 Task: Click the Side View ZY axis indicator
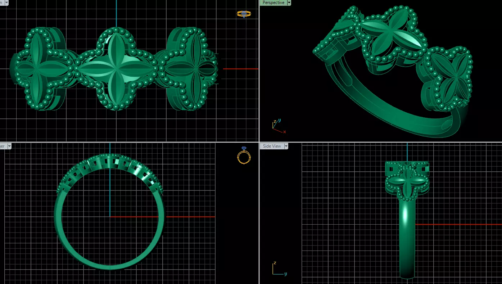pyautogui.click(x=279, y=269)
